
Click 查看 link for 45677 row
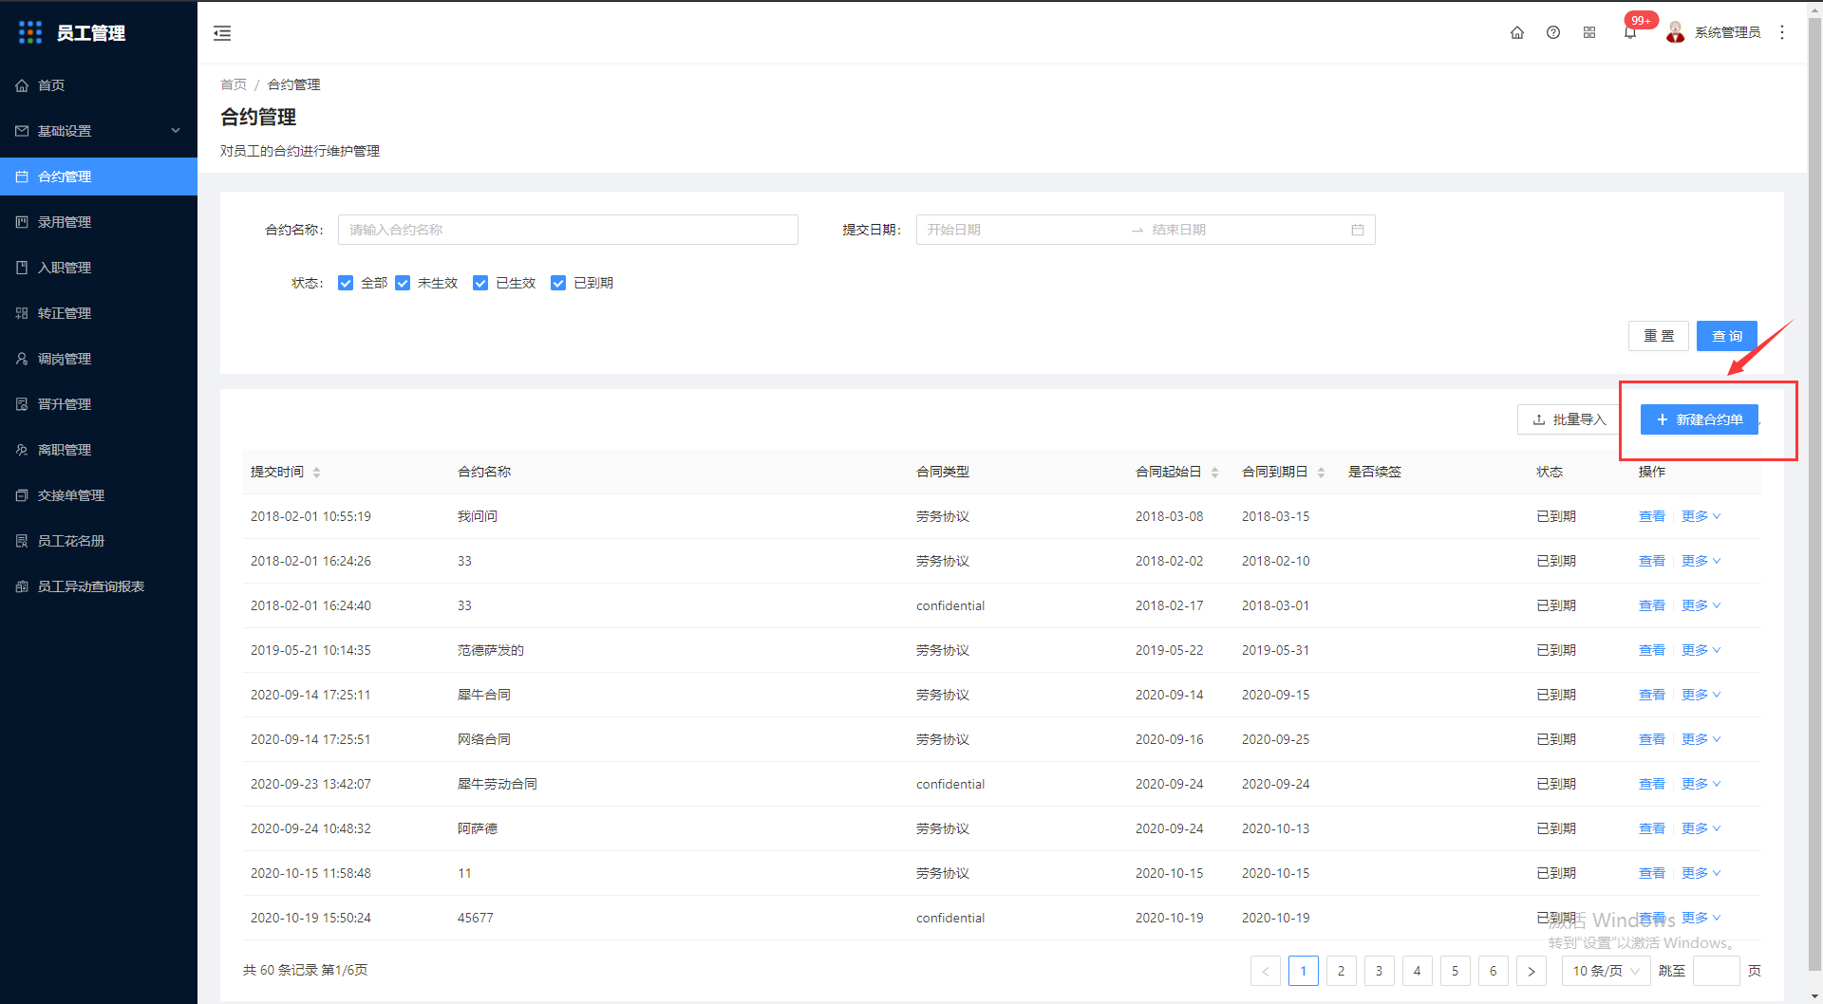coord(1652,918)
